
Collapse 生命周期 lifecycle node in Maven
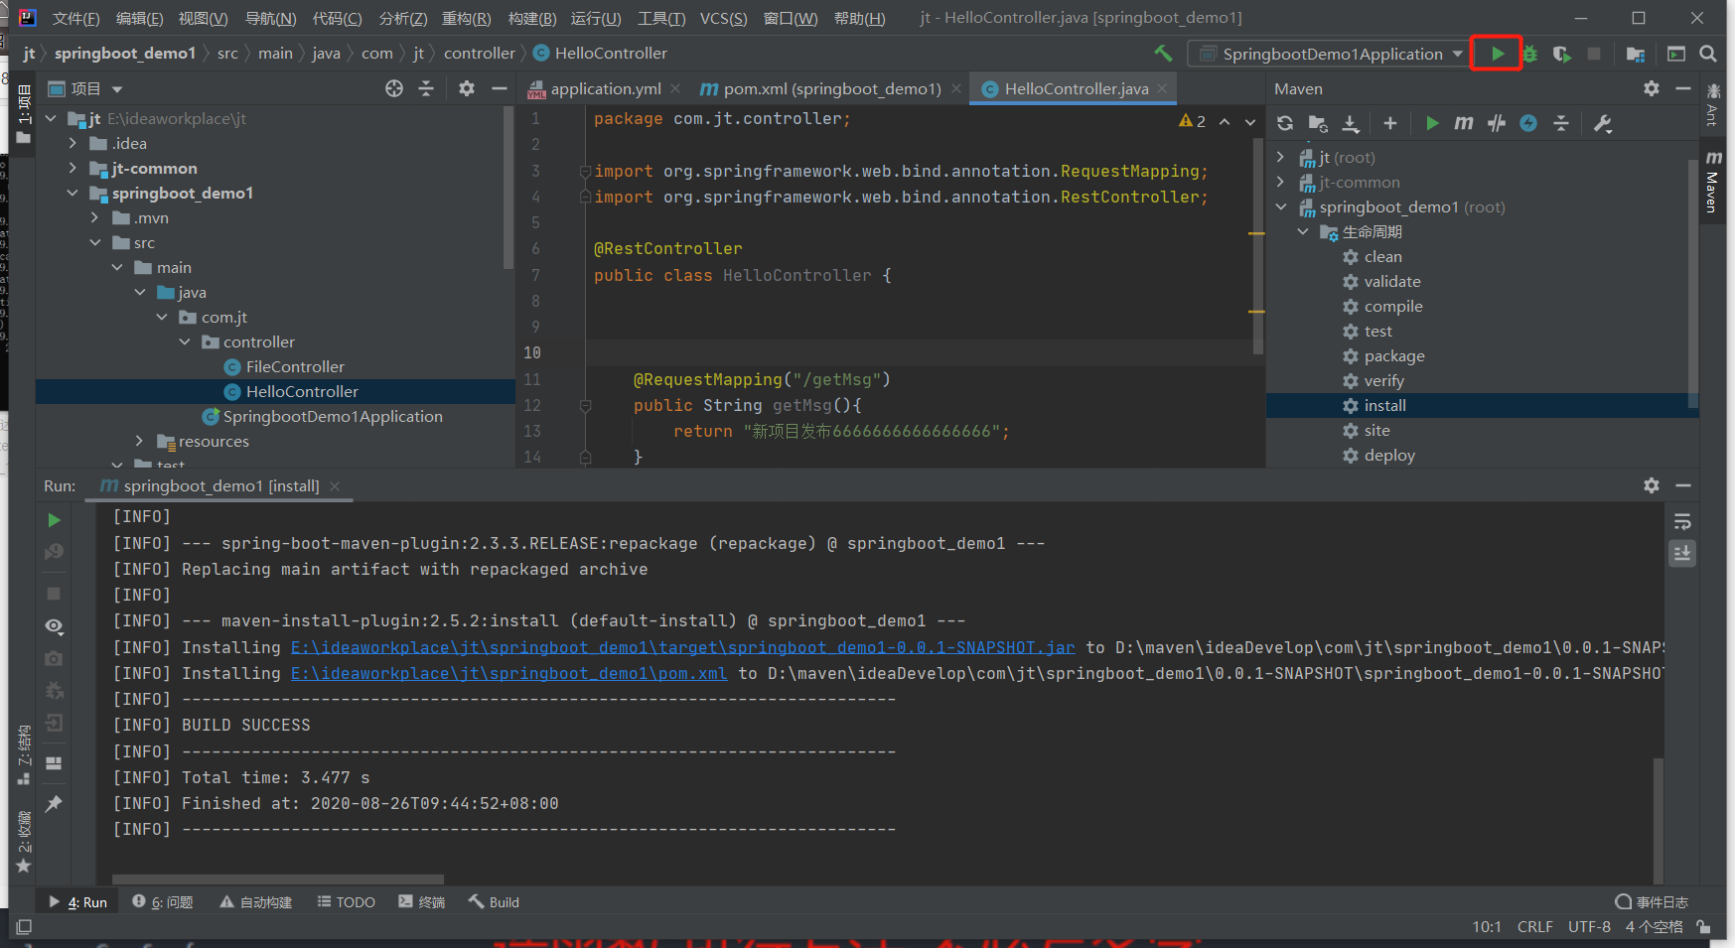coord(1304,231)
